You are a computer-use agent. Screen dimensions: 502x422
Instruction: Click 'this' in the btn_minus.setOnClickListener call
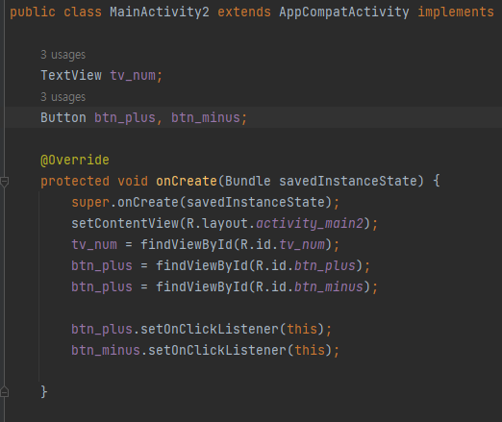310,350
